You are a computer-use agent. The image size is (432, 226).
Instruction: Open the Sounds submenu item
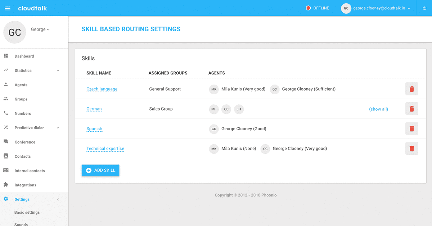tap(21, 224)
